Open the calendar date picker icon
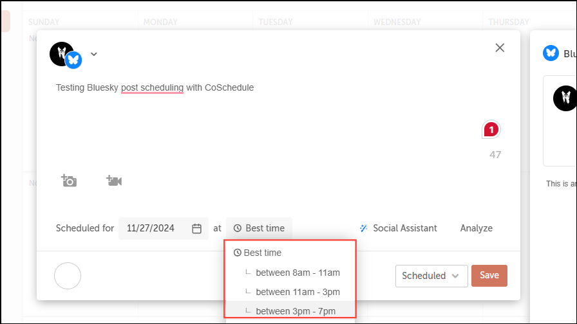The width and height of the screenshot is (577, 324). click(x=197, y=228)
